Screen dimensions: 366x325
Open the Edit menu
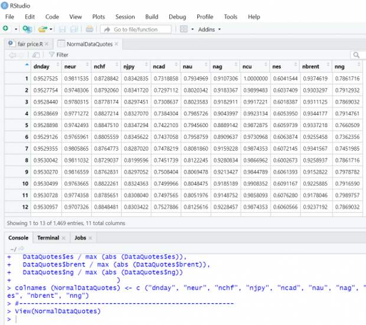30,17
